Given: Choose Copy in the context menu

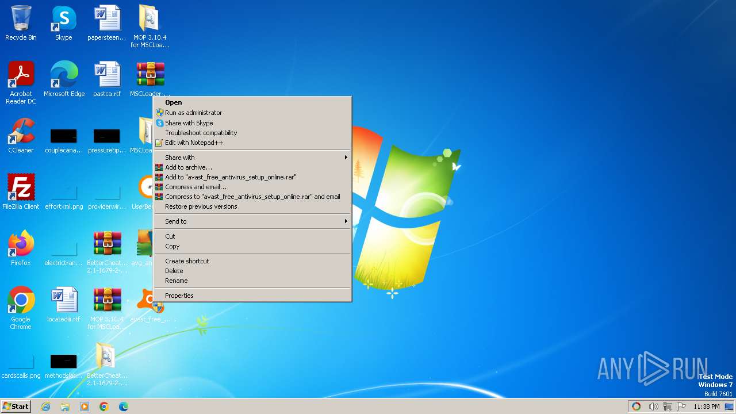Looking at the screenshot, I should (252, 246).
